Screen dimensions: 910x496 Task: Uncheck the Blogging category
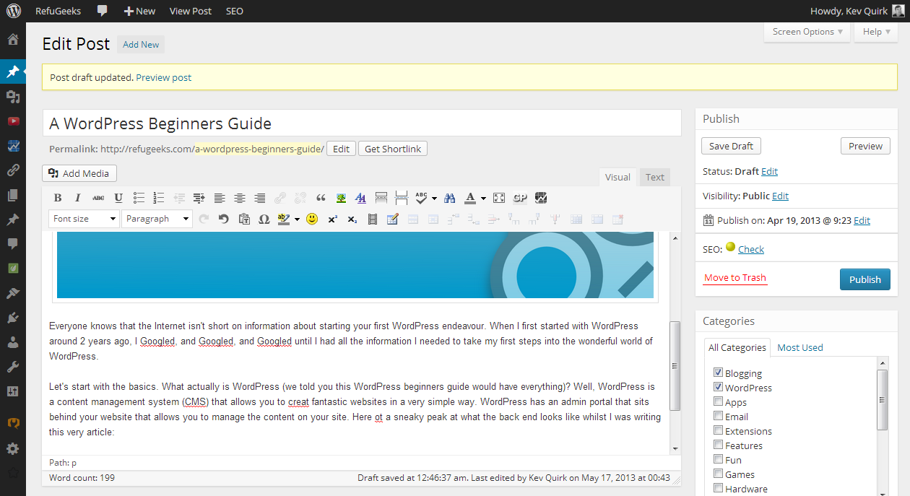click(718, 373)
